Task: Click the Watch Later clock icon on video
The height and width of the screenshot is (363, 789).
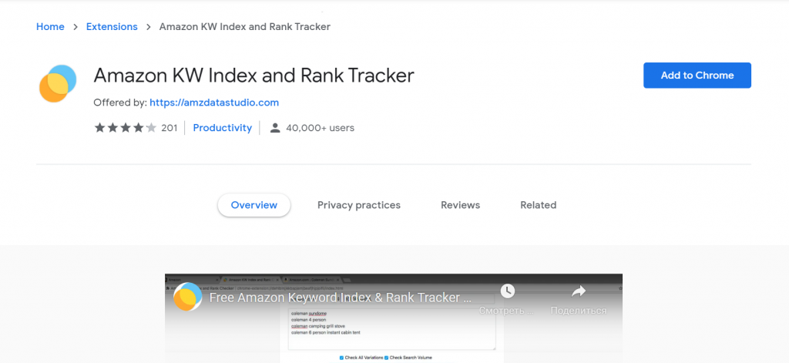Action: [507, 291]
